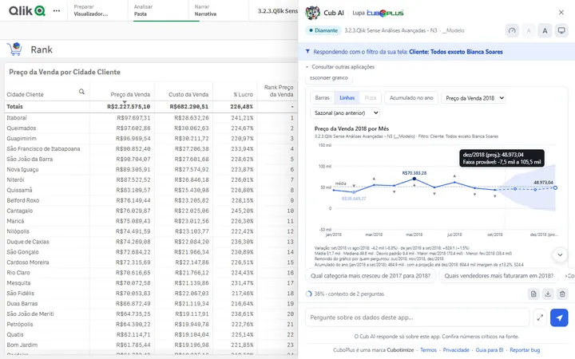The height and width of the screenshot is (359, 575).
Task: Click the Pergunte sobre os dados input field
Action: tap(418, 318)
